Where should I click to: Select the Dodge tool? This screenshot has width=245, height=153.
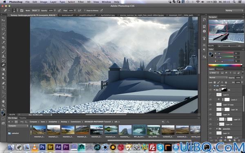click(x=3, y=78)
